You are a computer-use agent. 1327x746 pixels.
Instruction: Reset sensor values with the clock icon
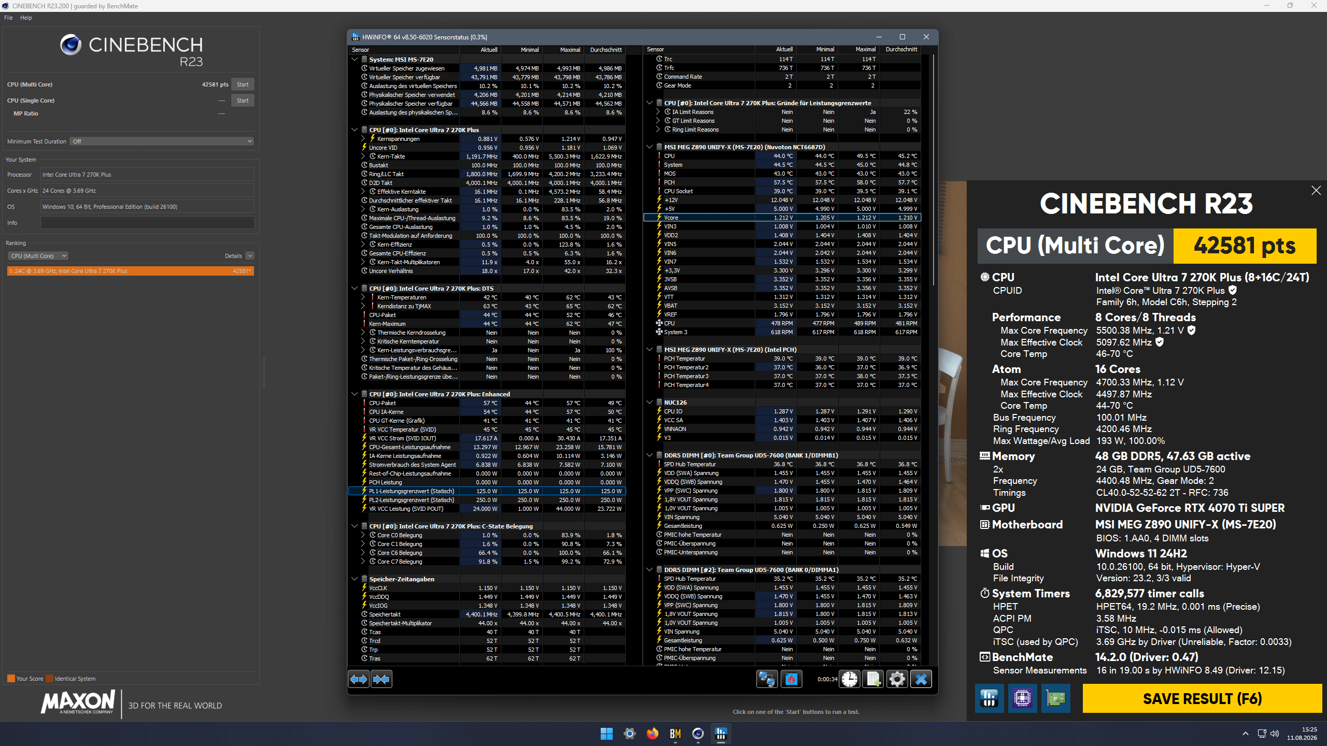(x=850, y=679)
